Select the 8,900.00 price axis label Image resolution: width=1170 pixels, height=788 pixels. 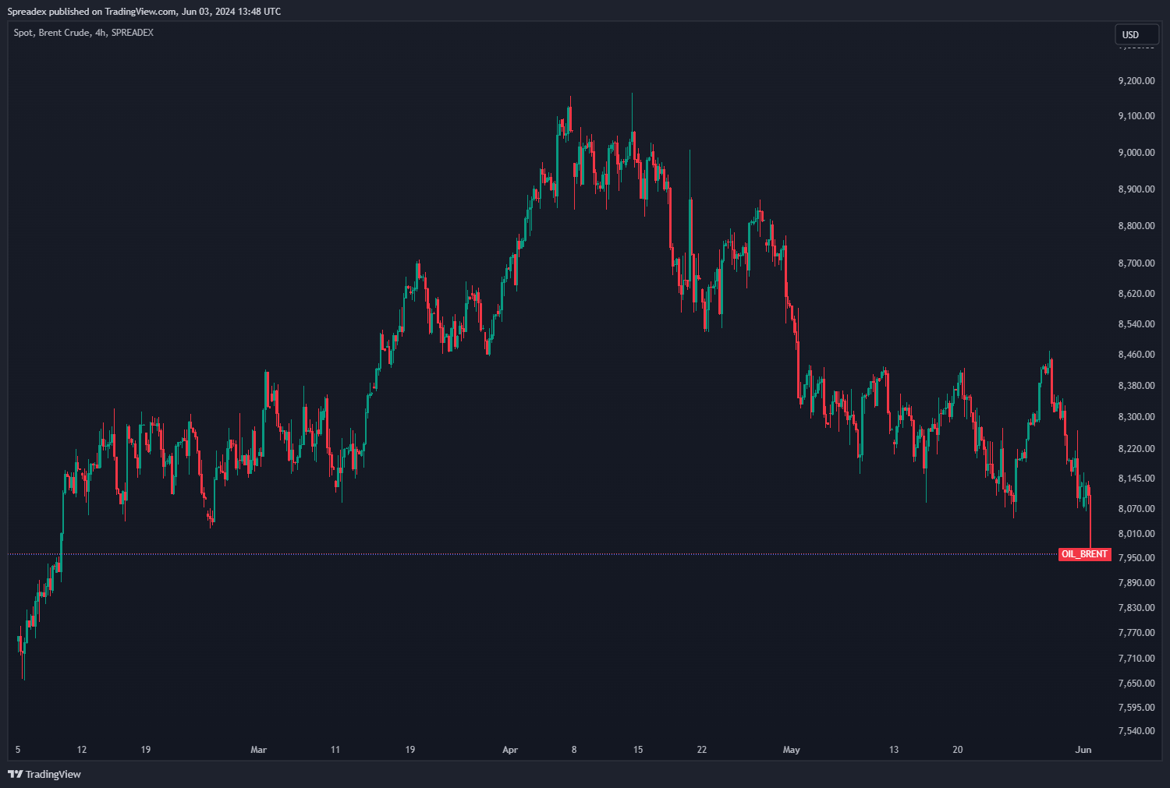1136,189
